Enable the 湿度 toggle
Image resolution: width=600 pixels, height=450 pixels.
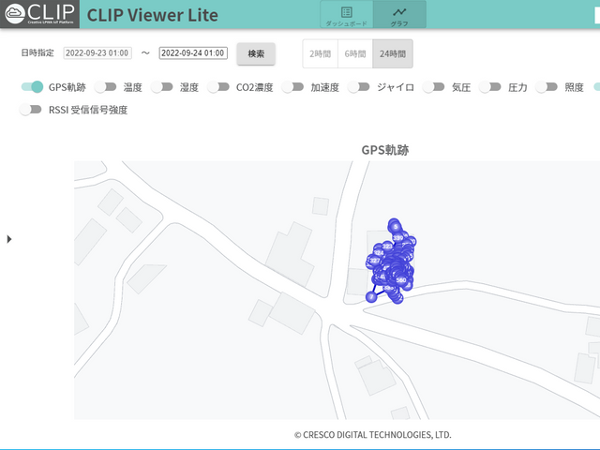[x=162, y=87]
